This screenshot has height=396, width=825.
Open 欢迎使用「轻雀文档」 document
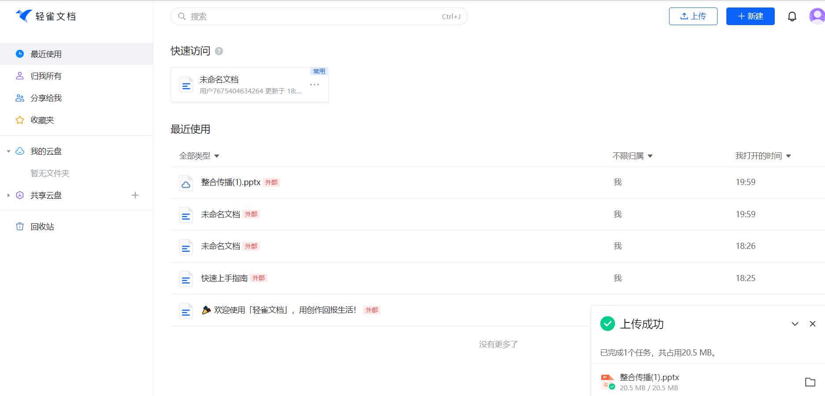click(279, 310)
